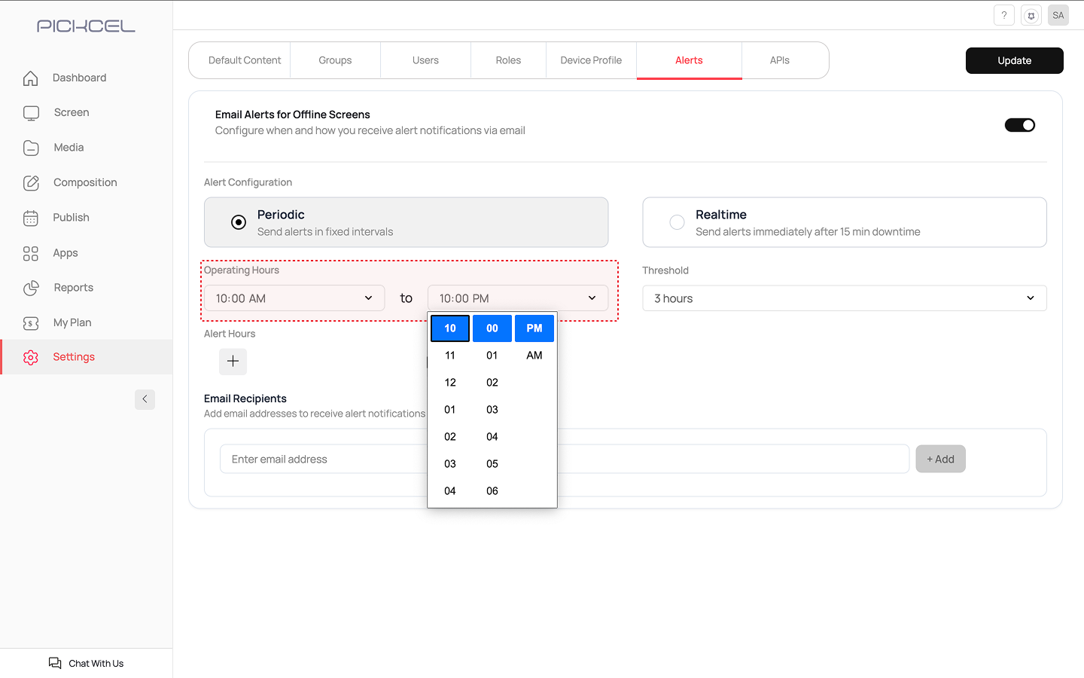Click the Reports pie chart icon
1084x678 pixels.
pyautogui.click(x=31, y=288)
